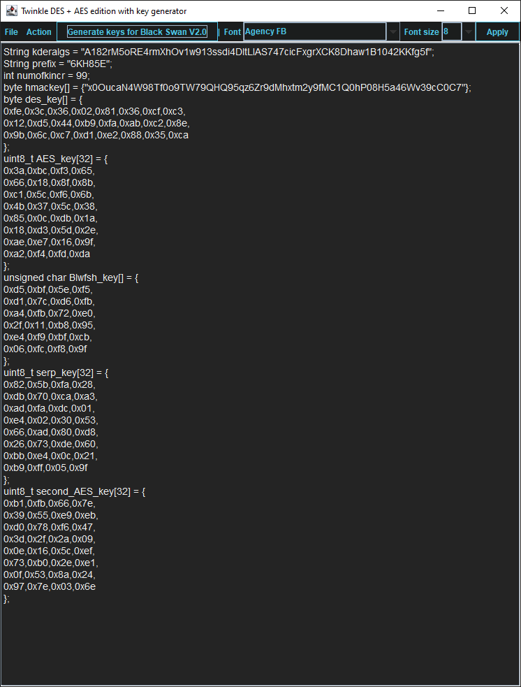Click the int numofkincr = 99 line
521x687 pixels.
click(x=47, y=76)
